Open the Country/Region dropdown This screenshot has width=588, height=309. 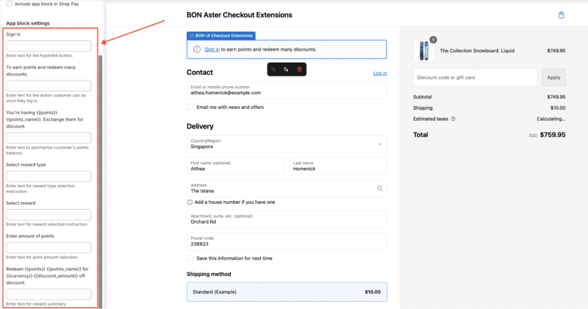287,144
